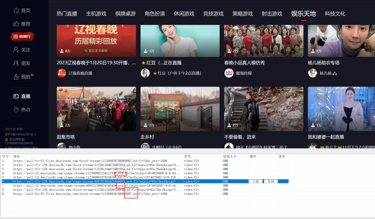Image resolution: width=375 pixels, height=219 pixels.
Task: Switch to the 角色扮演 tab
Action: pyautogui.click(x=155, y=14)
